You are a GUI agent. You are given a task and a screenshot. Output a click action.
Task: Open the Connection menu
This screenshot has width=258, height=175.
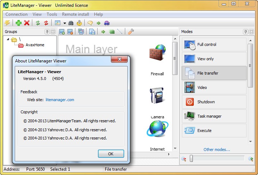pos(17,14)
